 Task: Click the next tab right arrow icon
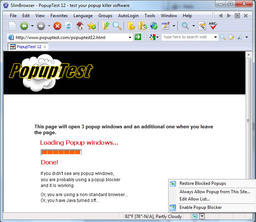229,16
